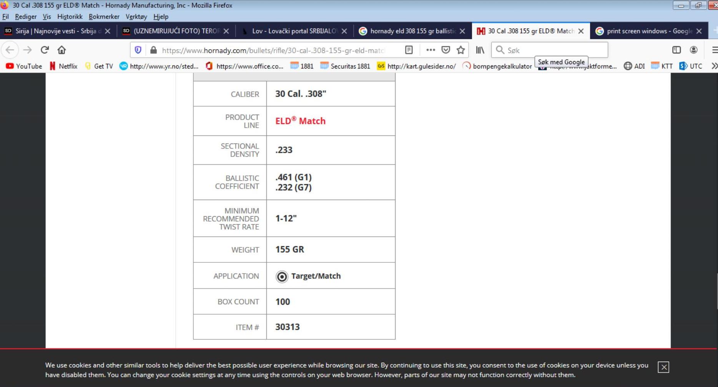718x387 pixels.
Task: Select the 30 Cal. .308" caliber value
Action: point(301,94)
